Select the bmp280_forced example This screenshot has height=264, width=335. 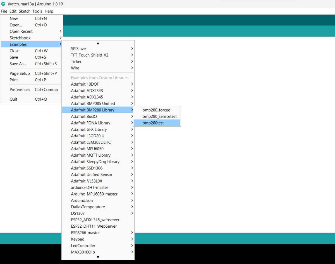(156, 110)
